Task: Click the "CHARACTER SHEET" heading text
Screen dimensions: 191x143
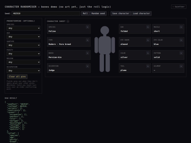Action: click(x=56, y=21)
